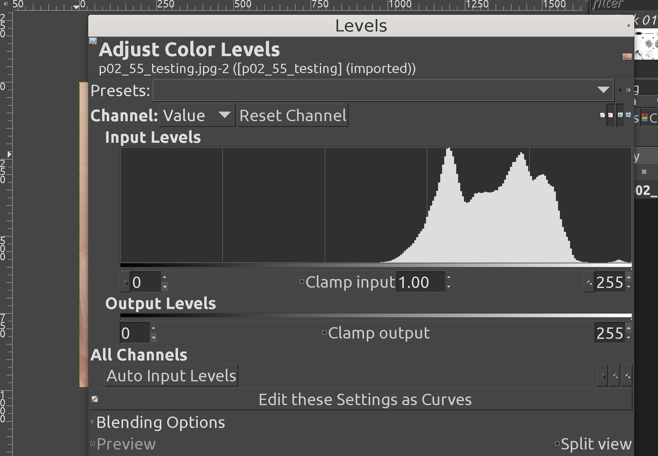Click the Auto Input Levels button

[x=172, y=376]
